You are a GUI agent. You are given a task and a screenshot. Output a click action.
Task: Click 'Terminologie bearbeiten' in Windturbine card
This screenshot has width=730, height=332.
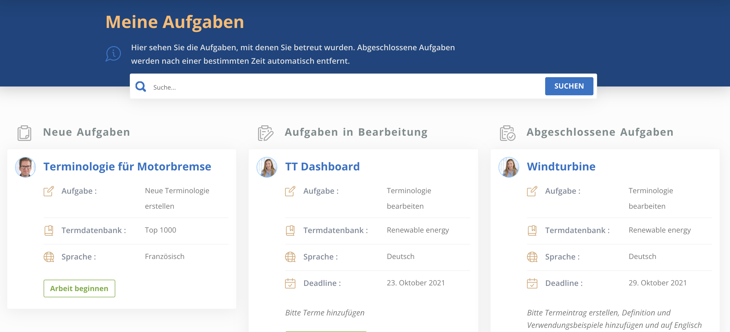pyautogui.click(x=651, y=198)
